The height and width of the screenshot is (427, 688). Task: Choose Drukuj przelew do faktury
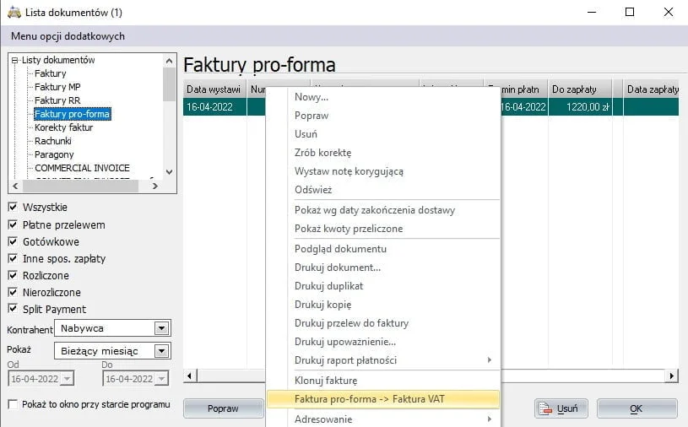382,323
